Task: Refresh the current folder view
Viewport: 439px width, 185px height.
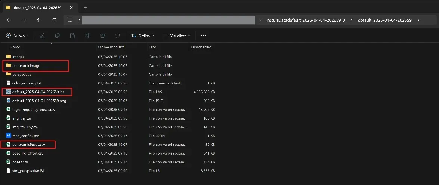Action: 54,20
